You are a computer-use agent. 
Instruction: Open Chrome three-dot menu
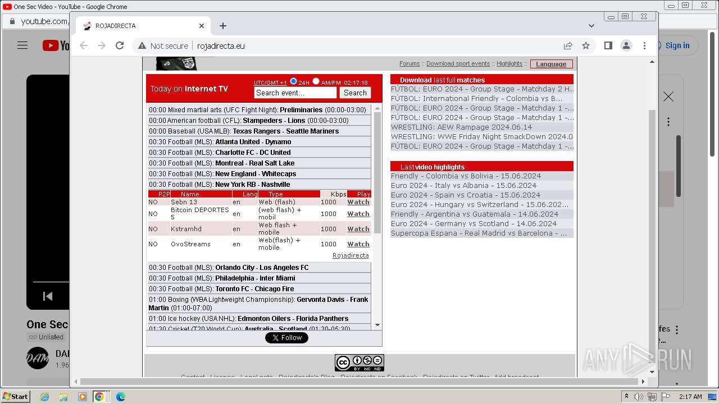click(x=644, y=46)
